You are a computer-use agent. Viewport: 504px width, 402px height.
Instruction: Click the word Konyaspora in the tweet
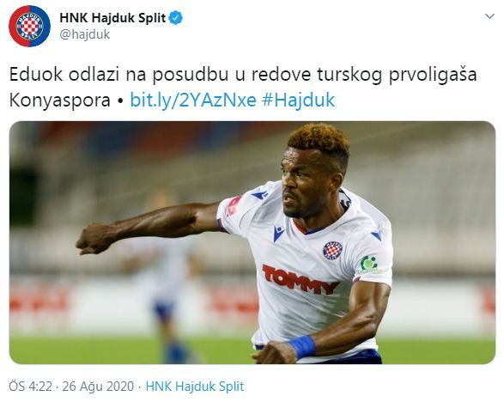click(x=60, y=100)
